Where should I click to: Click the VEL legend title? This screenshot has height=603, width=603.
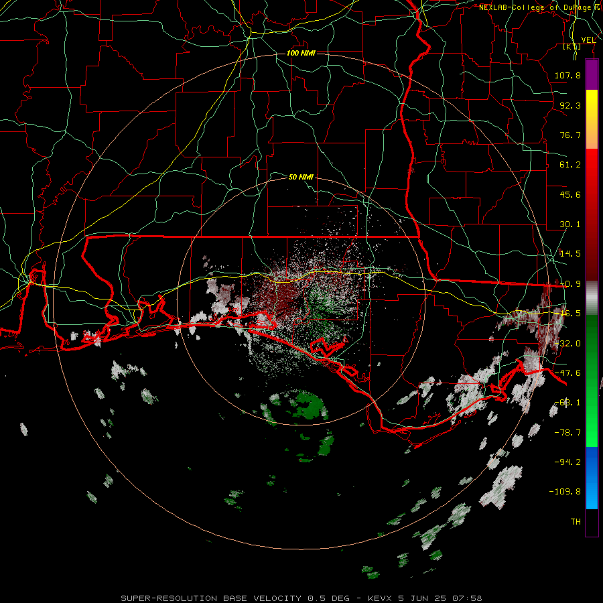tap(588, 40)
